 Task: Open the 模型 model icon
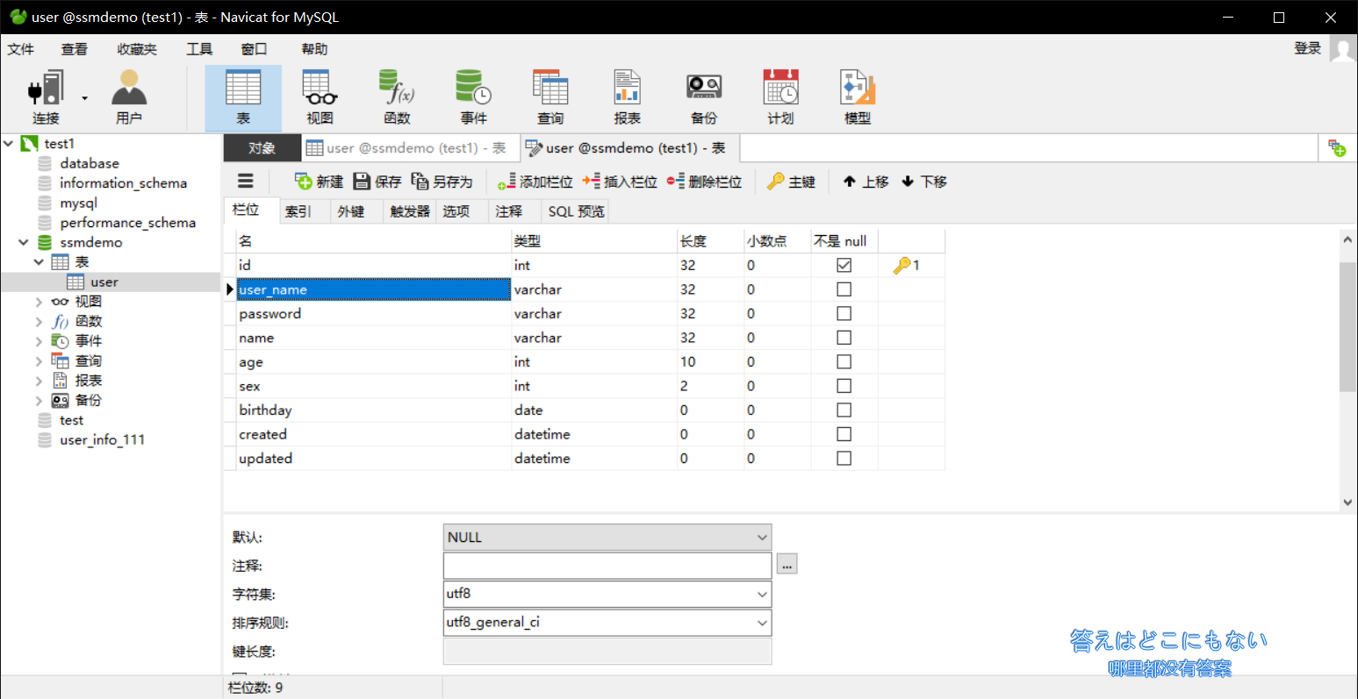coord(858,97)
